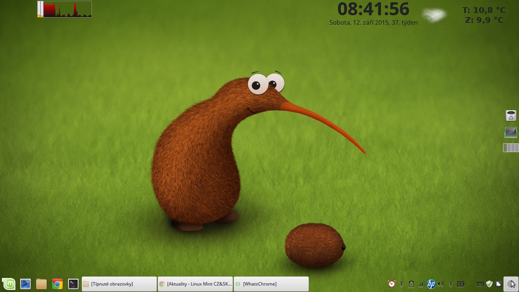519x292 pixels.
Task: Click the show desktop launcher in panel
Action: coord(25,284)
